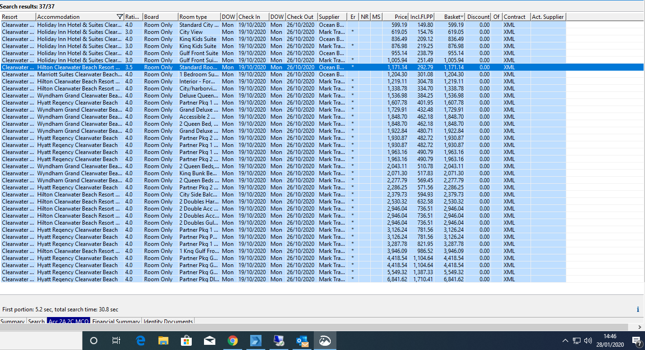
Task: Sort by the Resort column header
Action: tap(18, 17)
